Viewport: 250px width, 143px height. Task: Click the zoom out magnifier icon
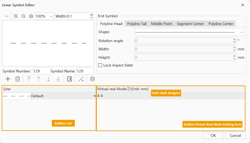pos(24,16)
